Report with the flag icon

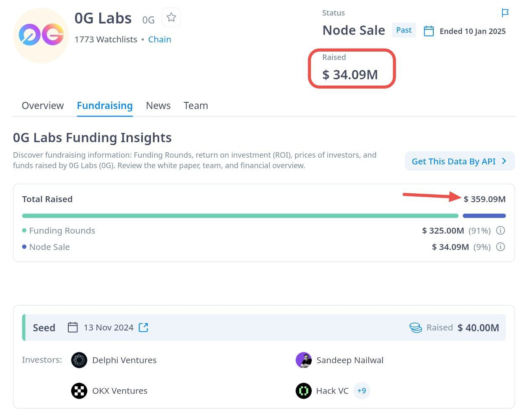pyautogui.click(x=505, y=13)
